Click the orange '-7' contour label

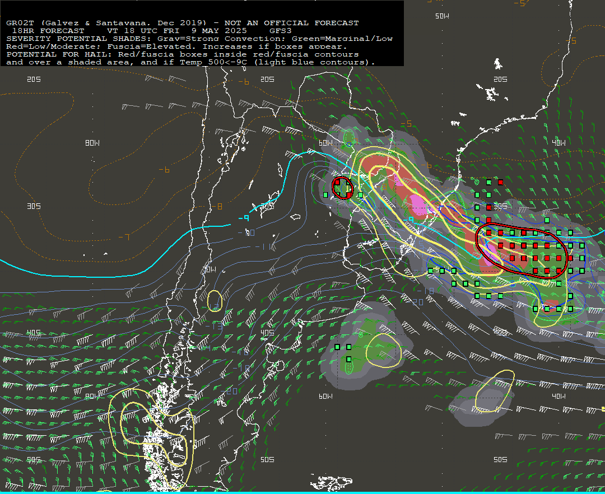click(x=124, y=237)
